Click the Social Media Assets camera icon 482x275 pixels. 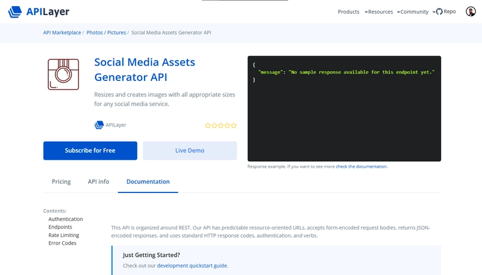pyautogui.click(x=63, y=74)
